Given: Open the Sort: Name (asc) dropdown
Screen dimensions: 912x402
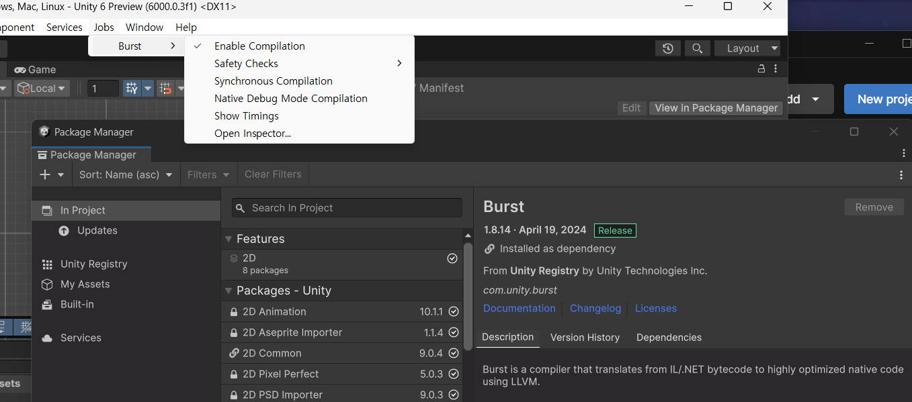Looking at the screenshot, I should click(x=126, y=174).
